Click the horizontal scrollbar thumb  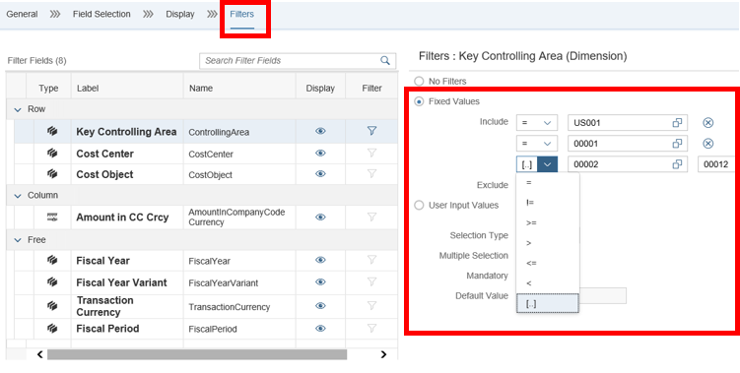(197, 354)
